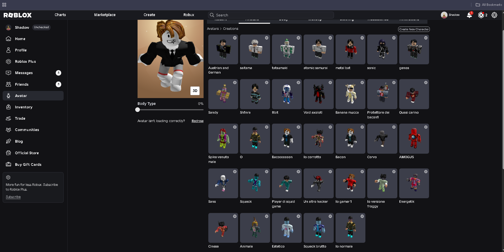Click the Unchecked age badge

[41, 27]
